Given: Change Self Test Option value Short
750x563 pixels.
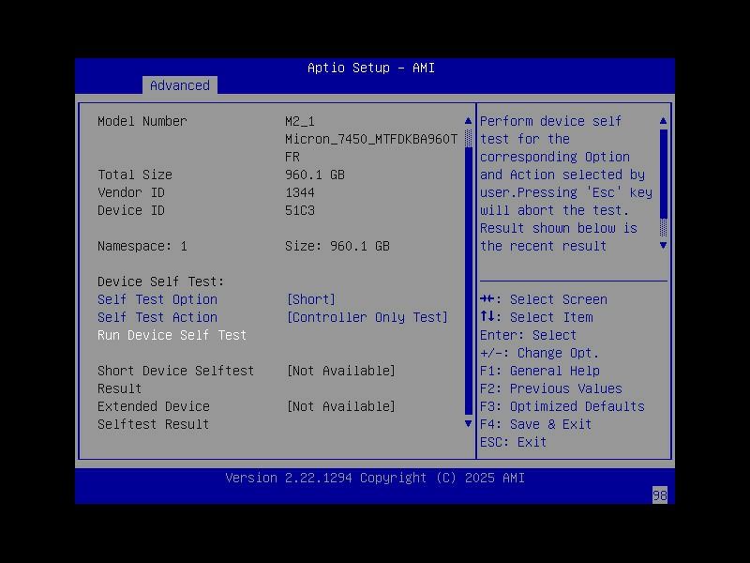Looking at the screenshot, I should [x=311, y=299].
